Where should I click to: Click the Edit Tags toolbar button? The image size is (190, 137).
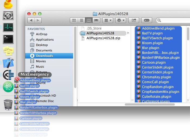147,20
